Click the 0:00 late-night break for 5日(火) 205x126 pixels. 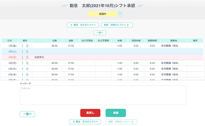click(x=136, y=69)
